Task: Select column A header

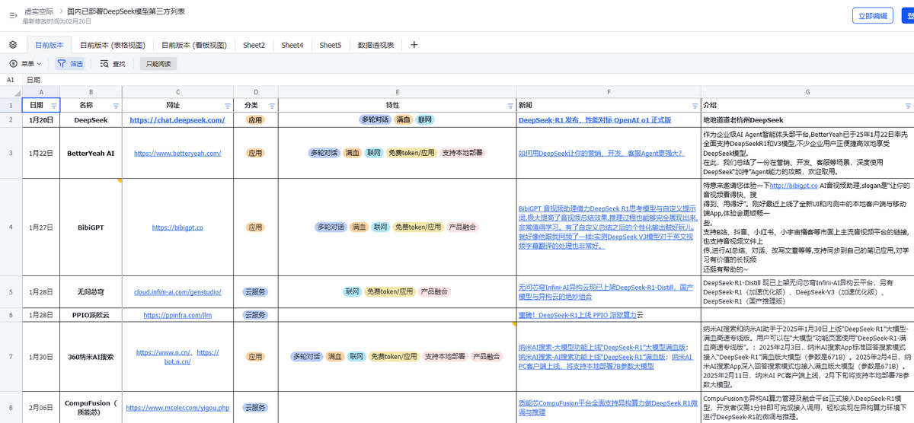Action: pyautogui.click(x=41, y=92)
